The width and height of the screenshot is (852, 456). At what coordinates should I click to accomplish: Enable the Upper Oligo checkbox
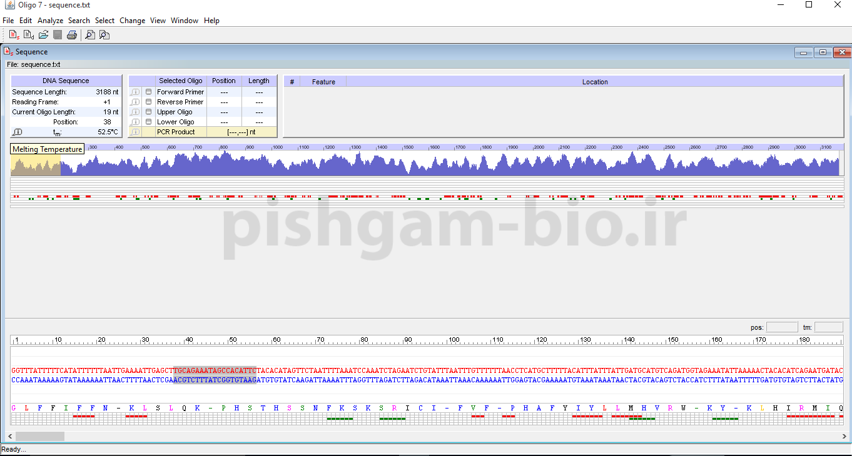click(149, 112)
